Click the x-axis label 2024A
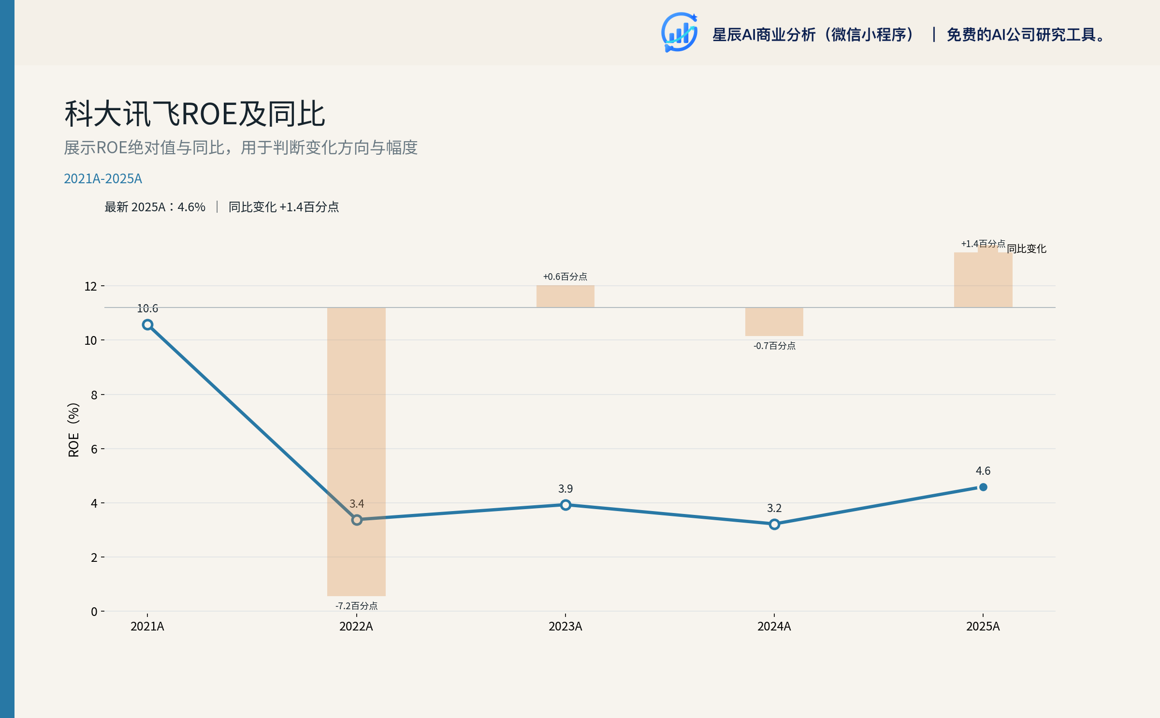1160x718 pixels. point(774,627)
